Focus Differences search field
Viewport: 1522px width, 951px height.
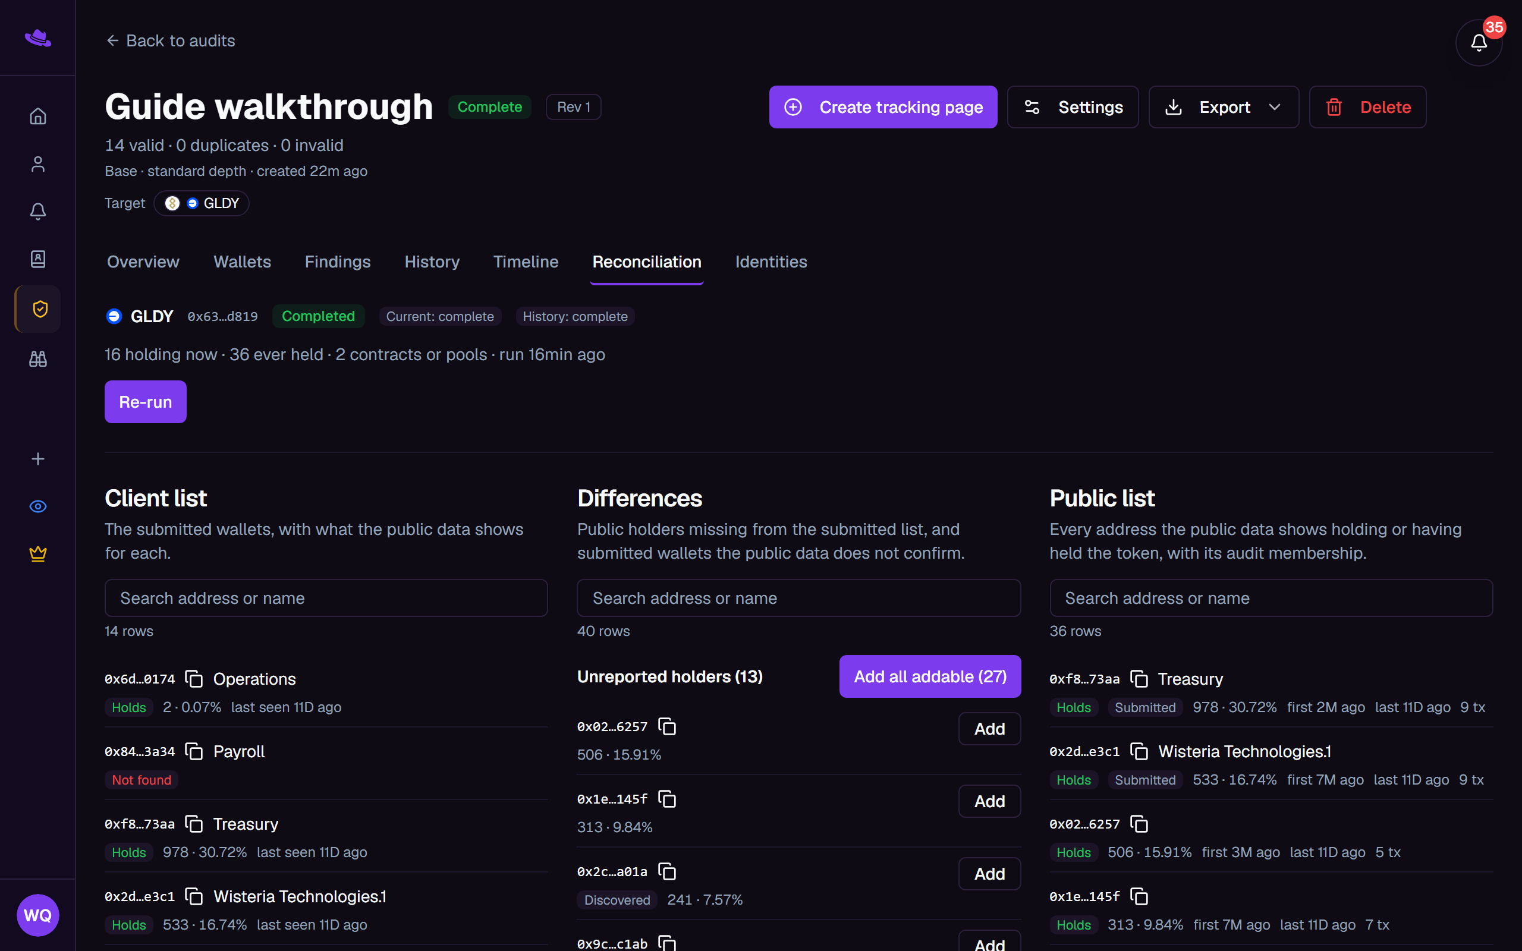pos(798,598)
